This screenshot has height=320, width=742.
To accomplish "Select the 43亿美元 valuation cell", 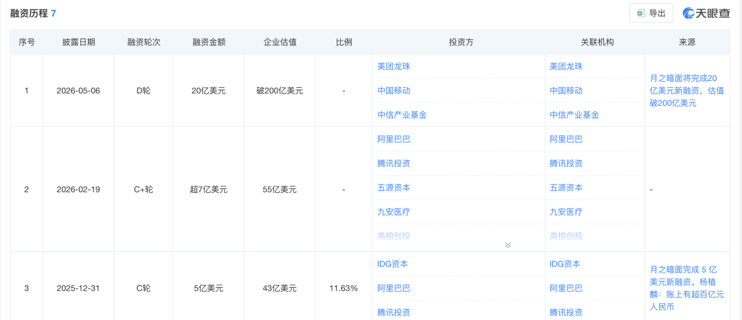I will pos(280,288).
